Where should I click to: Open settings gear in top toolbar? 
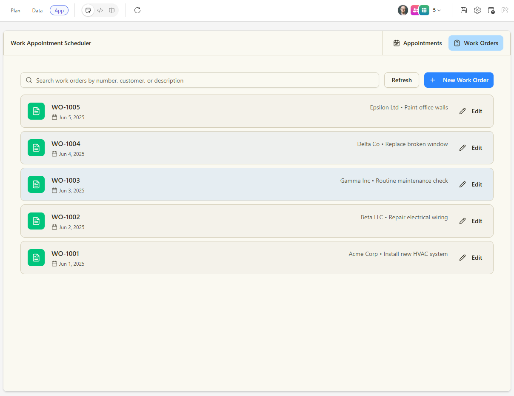tap(477, 10)
